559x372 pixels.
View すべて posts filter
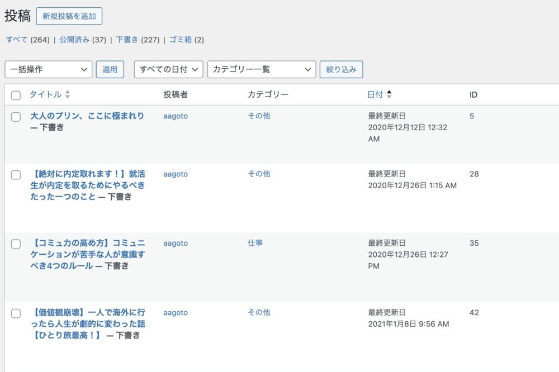pyautogui.click(x=17, y=40)
